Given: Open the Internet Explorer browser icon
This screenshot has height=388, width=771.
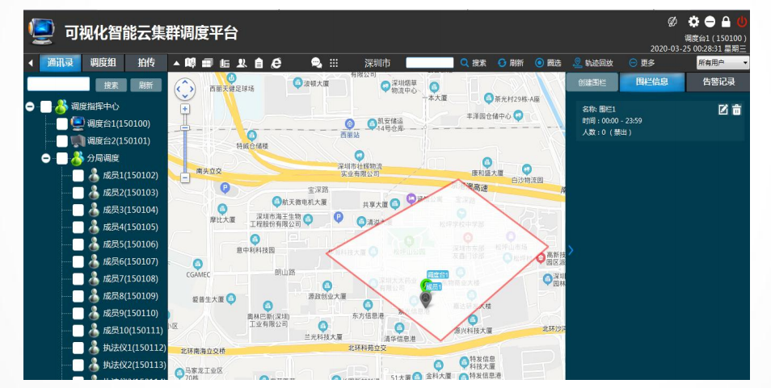Looking at the screenshot, I should [276, 63].
